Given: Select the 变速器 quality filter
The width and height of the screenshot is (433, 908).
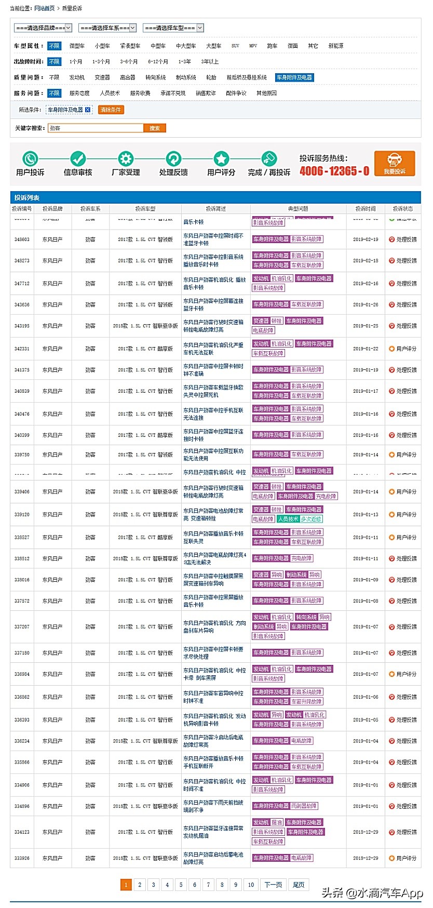Looking at the screenshot, I should coord(102,77).
